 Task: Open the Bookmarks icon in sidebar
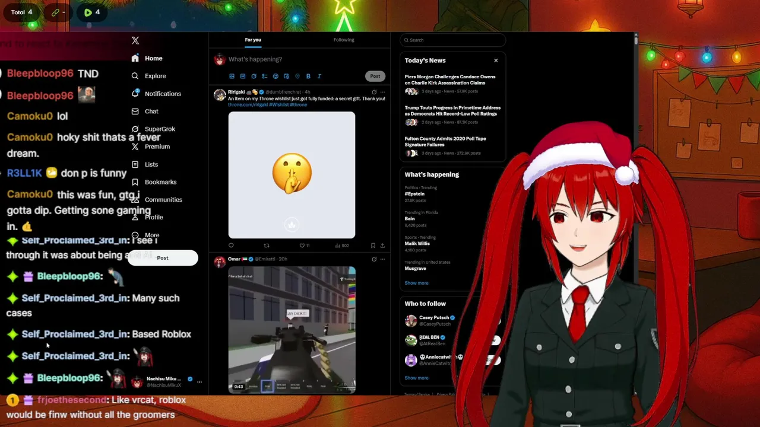point(135,182)
